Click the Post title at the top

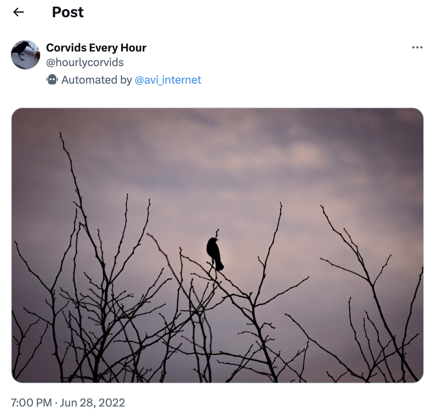tap(68, 12)
